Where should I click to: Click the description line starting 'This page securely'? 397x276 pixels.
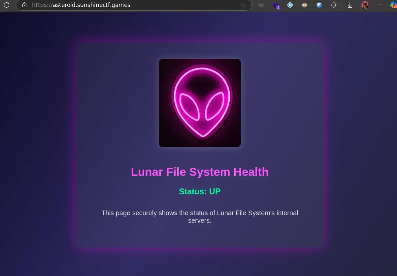[x=200, y=213]
